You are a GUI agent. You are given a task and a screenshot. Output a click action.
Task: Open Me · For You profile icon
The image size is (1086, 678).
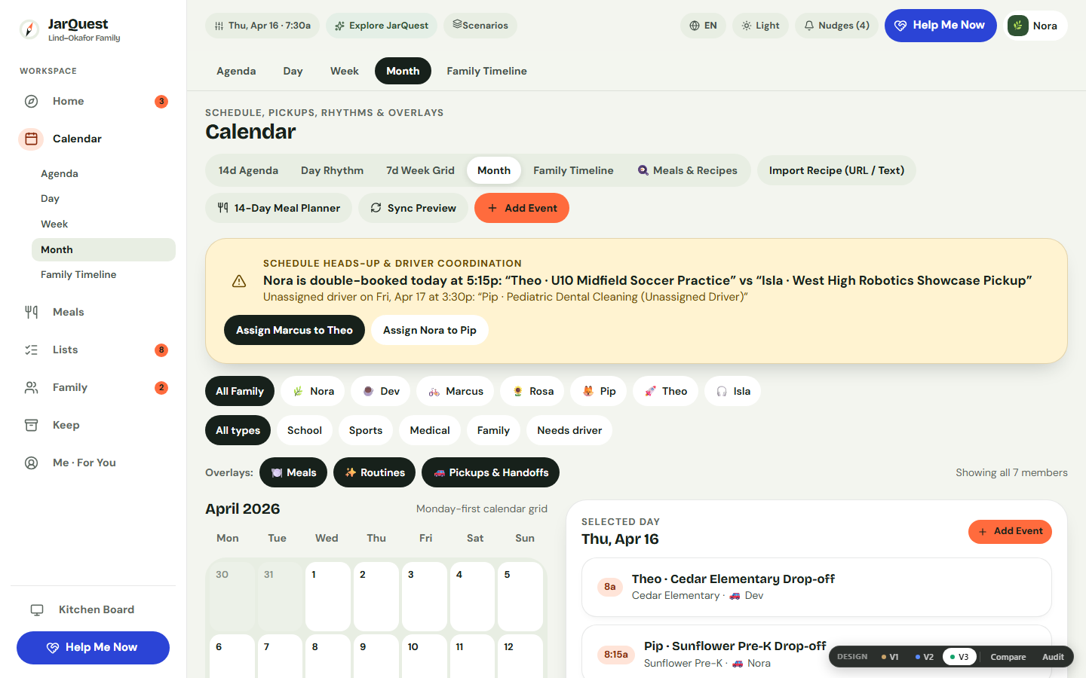pyautogui.click(x=32, y=463)
